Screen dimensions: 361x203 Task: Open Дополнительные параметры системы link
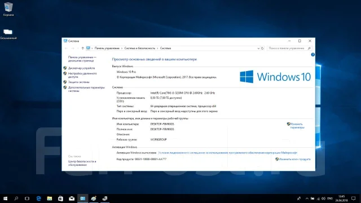pos(86,89)
